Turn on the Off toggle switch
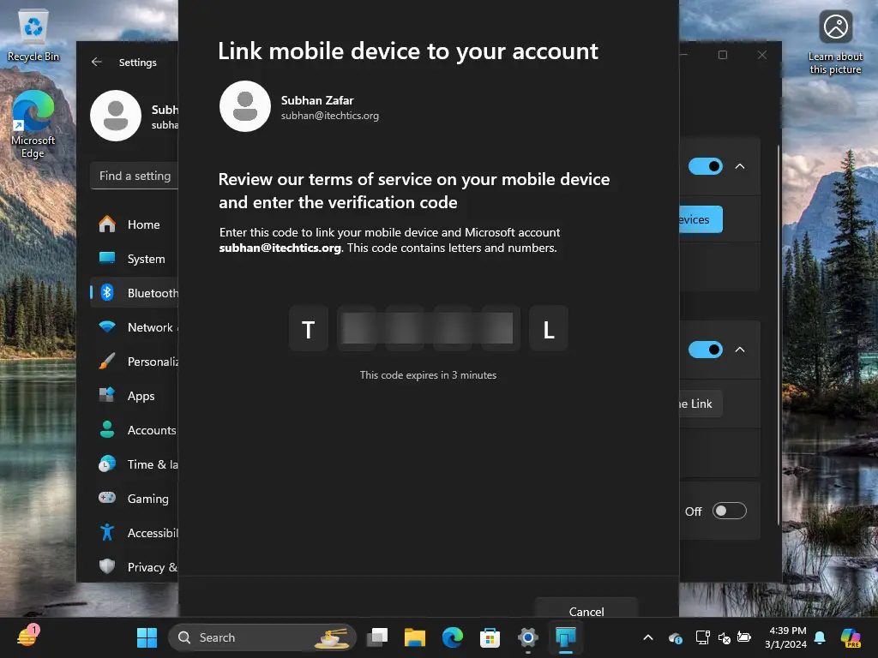Screen dimensions: 878x658 [x=729, y=511]
